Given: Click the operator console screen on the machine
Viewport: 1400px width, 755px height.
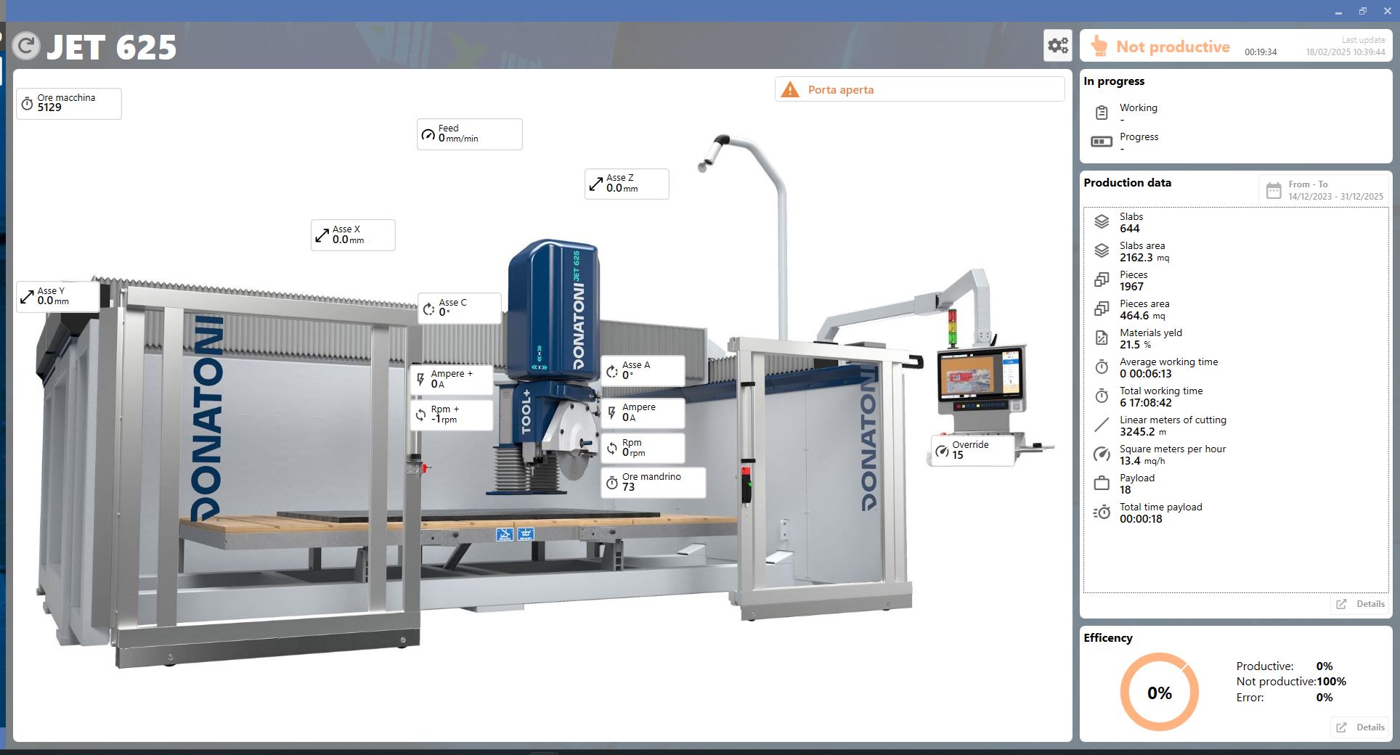Looking at the screenshot, I should [x=980, y=376].
